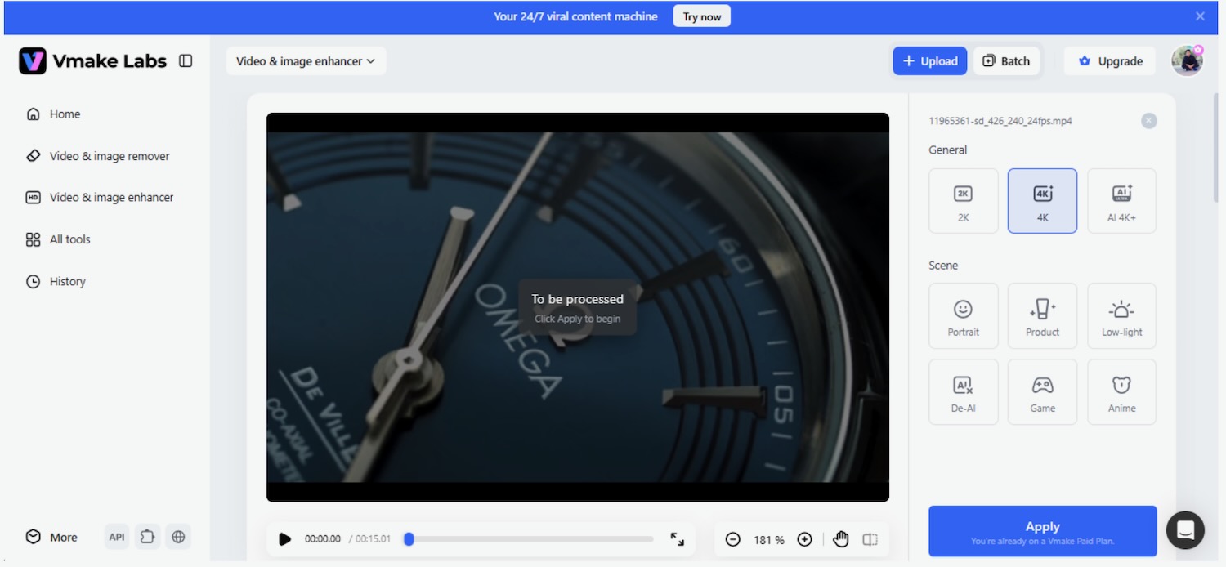Click the video progress slider handle

tap(409, 539)
